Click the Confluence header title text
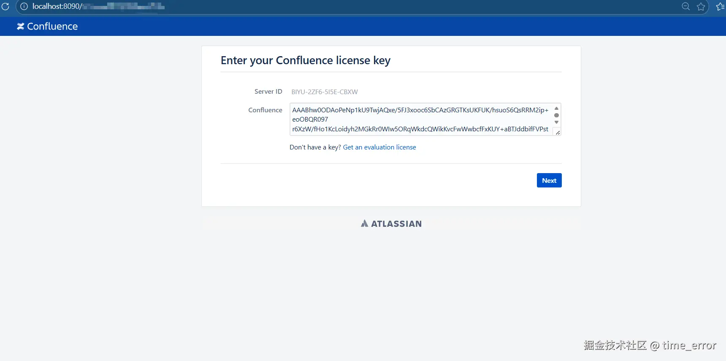 pos(52,26)
